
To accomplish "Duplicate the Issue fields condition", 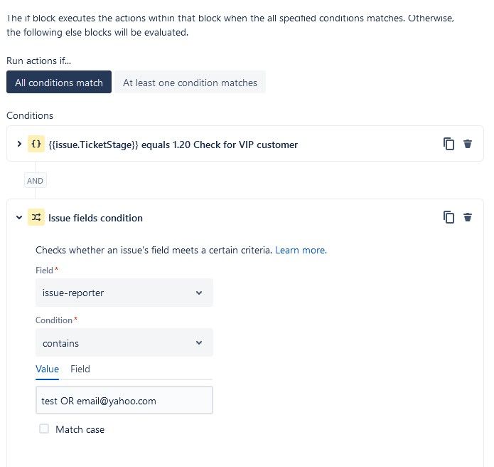I will click(449, 217).
